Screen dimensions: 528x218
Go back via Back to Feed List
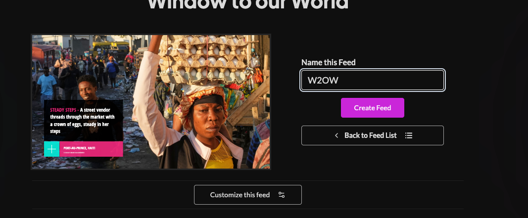pyautogui.click(x=373, y=135)
